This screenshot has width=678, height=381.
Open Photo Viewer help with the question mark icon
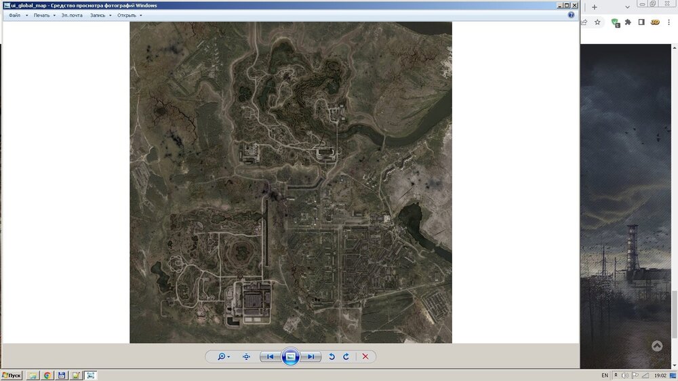(x=571, y=15)
